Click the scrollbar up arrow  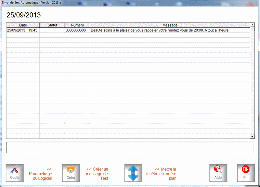[252, 25]
